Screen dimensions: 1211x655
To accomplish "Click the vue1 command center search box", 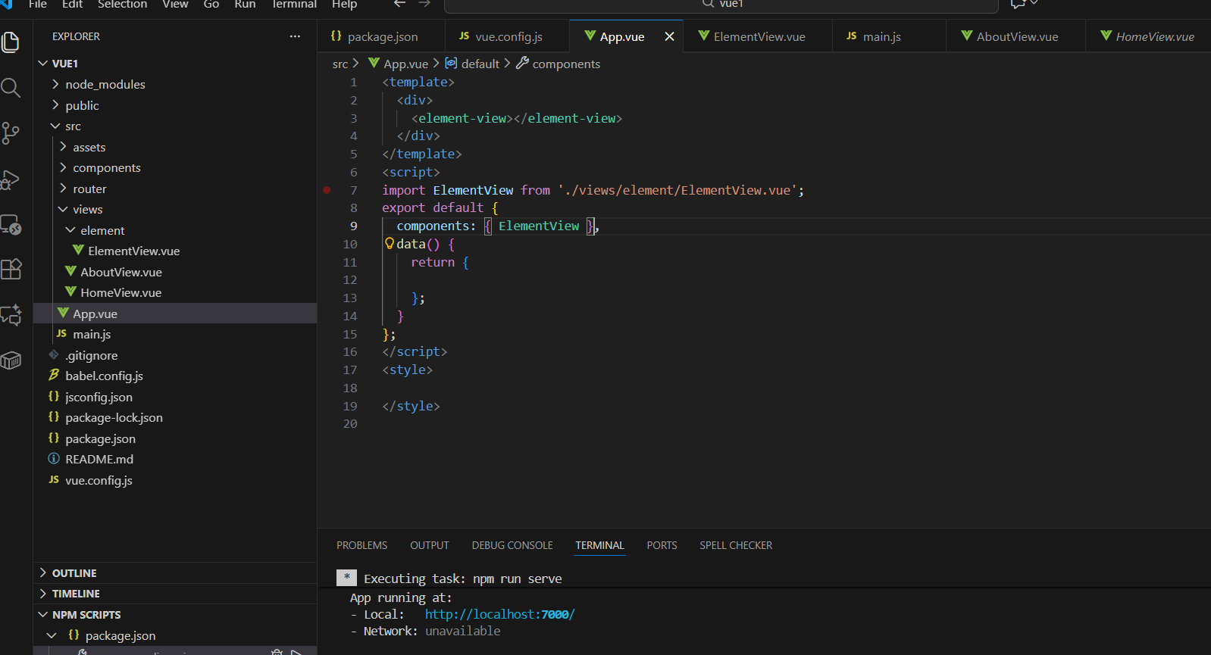I will pyautogui.click(x=721, y=5).
